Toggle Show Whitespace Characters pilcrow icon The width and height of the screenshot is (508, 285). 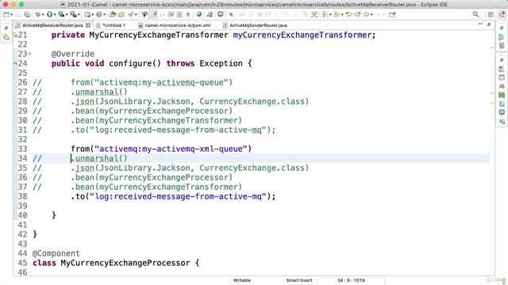pos(188,14)
